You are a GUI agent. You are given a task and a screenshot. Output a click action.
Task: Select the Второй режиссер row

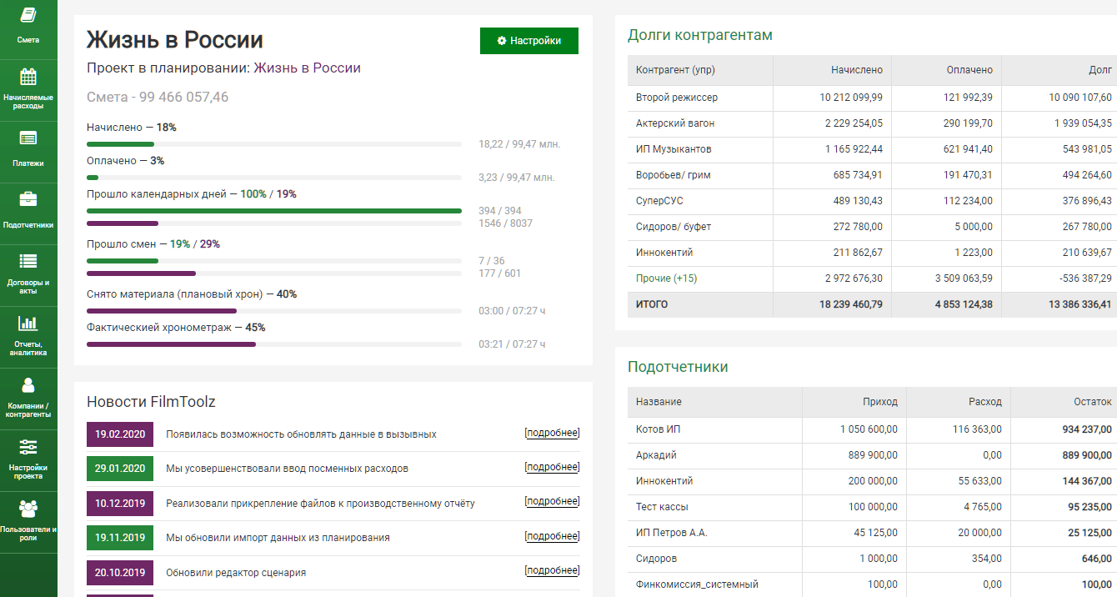tap(872, 98)
